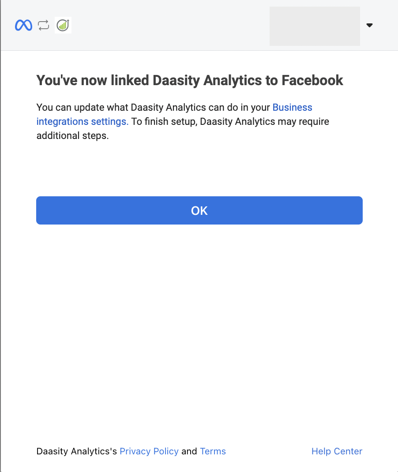This screenshot has width=398, height=472.
Task: Click the Meta logo icon
Action: point(23,26)
